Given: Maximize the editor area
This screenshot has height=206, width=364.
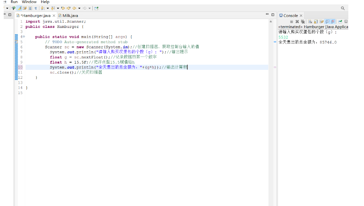Looking at the screenshot, I should point(273,15).
